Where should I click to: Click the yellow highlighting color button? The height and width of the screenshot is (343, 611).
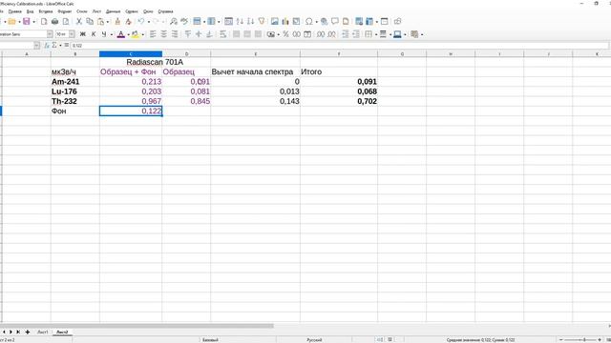(x=135, y=34)
